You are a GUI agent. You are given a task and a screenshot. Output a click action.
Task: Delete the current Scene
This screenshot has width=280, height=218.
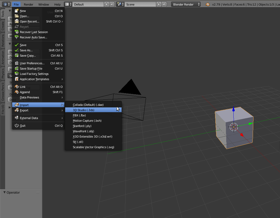point(164,4)
